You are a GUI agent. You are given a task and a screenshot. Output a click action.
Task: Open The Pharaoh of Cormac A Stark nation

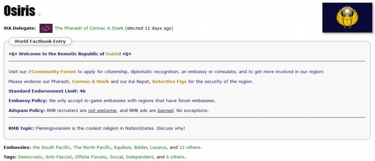pyautogui.click(x=89, y=28)
